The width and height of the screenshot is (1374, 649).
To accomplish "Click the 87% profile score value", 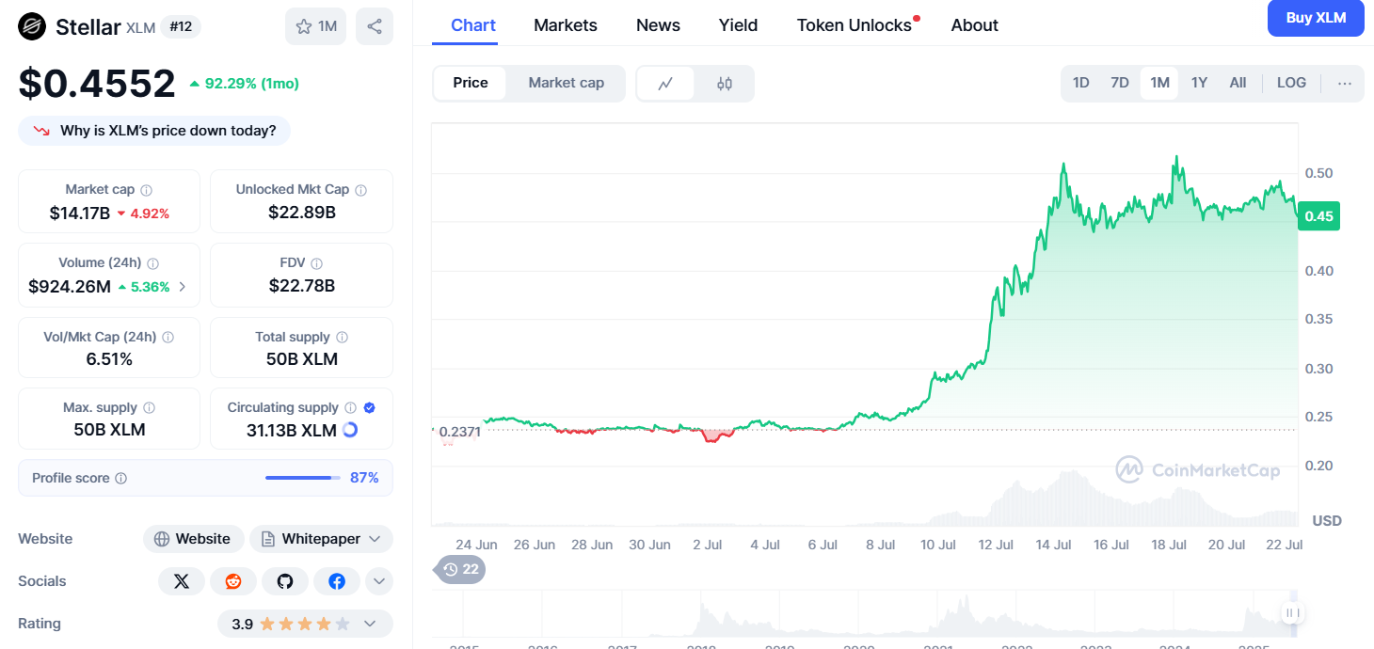I will (364, 478).
